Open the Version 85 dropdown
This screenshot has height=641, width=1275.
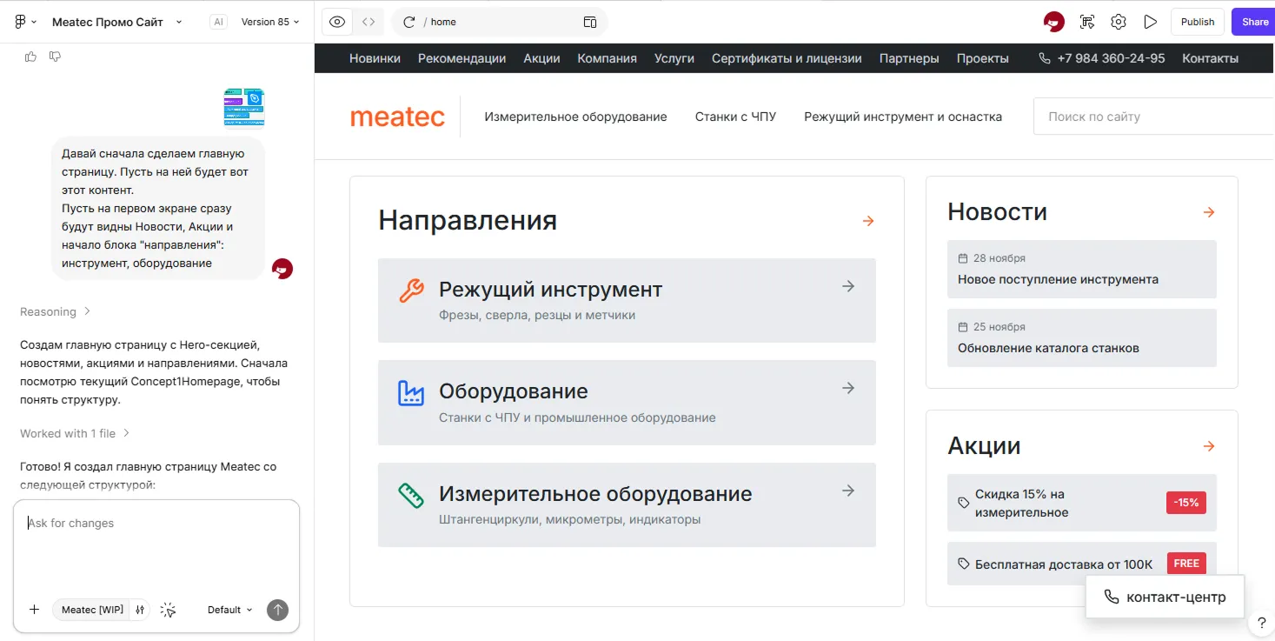270,21
